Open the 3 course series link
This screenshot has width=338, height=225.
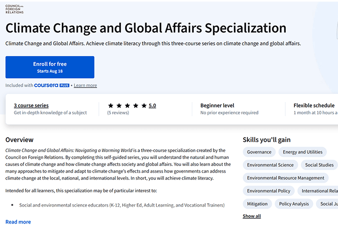[31, 106]
